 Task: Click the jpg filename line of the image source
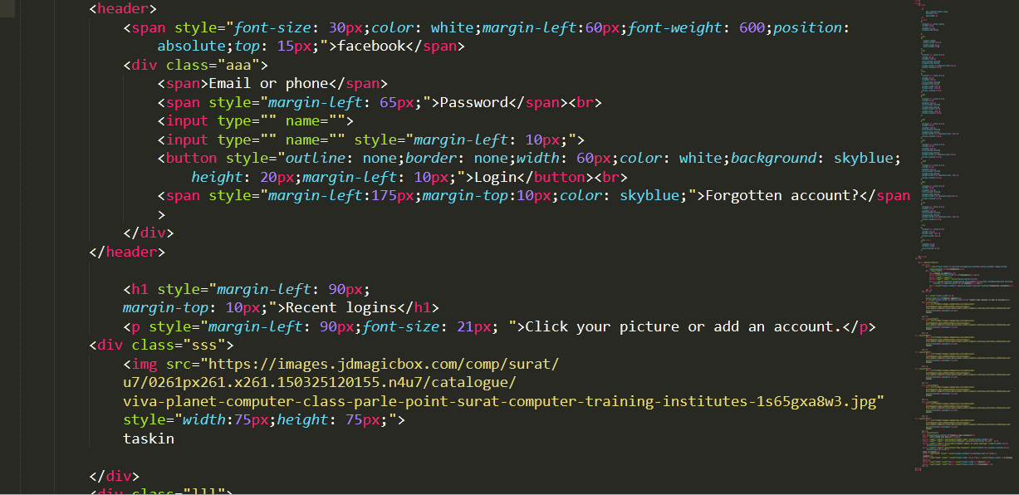503,401
